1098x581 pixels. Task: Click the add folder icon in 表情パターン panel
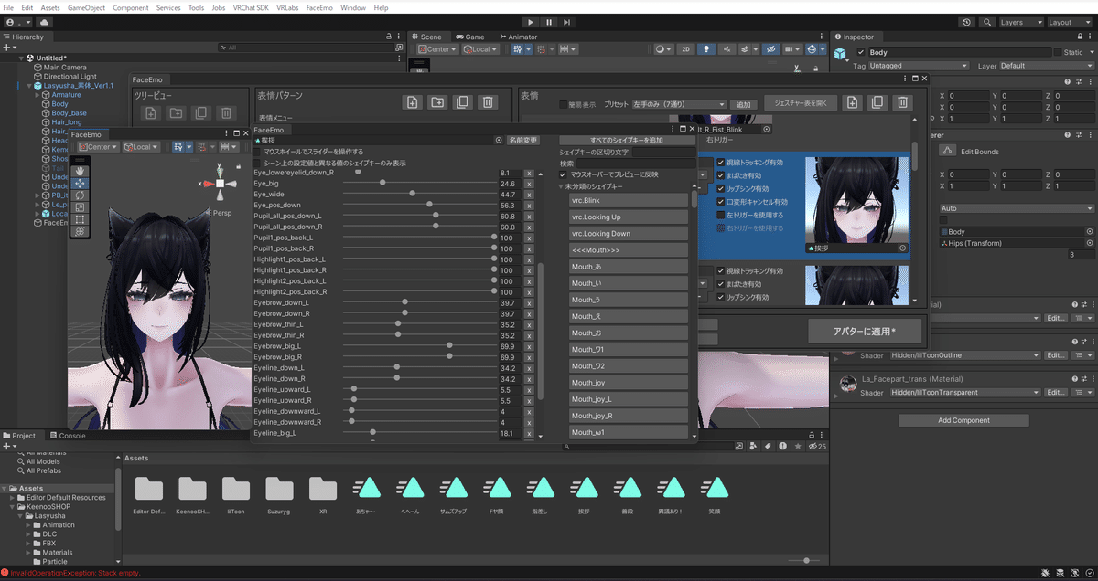[x=437, y=102]
